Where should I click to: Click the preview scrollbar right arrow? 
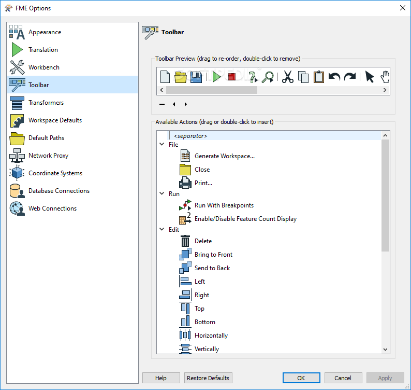(x=385, y=90)
